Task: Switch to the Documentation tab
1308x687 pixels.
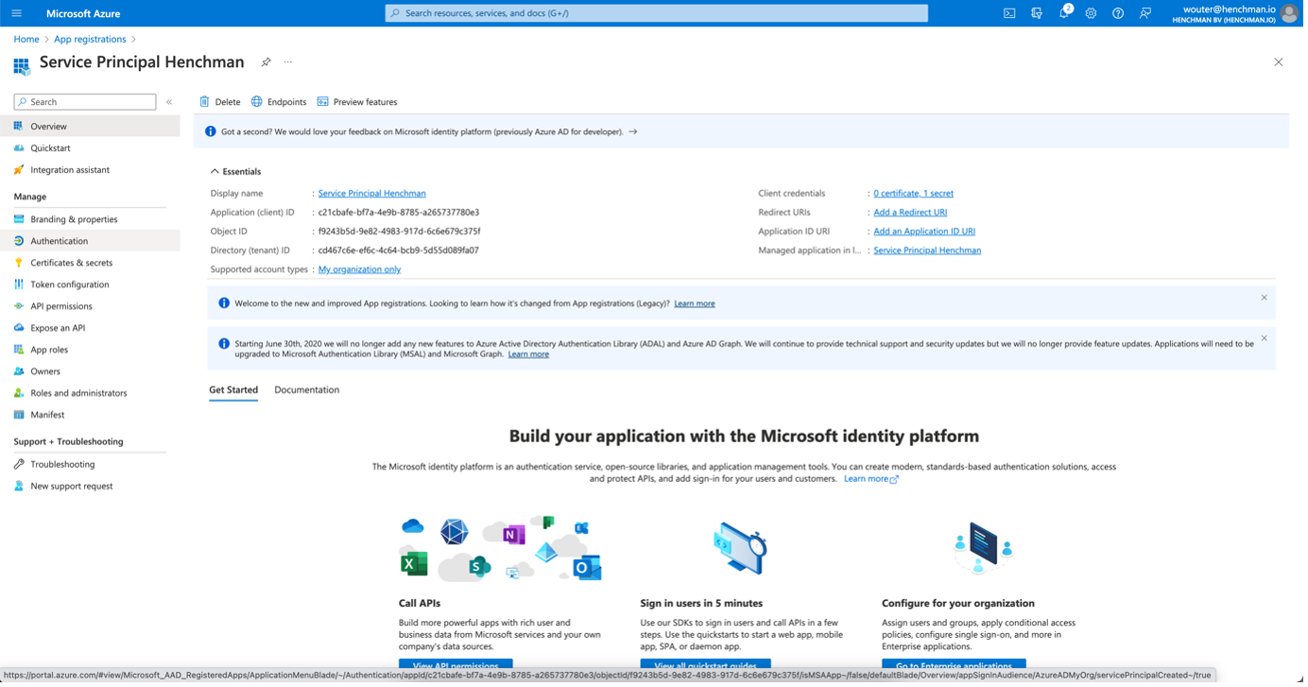Action: click(x=308, y=391)
